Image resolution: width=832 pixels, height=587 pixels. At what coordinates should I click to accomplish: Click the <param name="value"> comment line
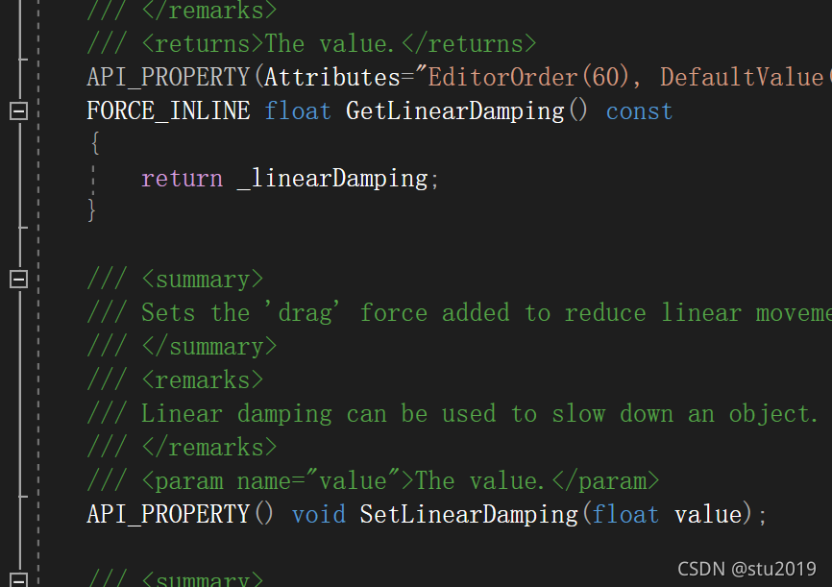click(x=373, y=481)
